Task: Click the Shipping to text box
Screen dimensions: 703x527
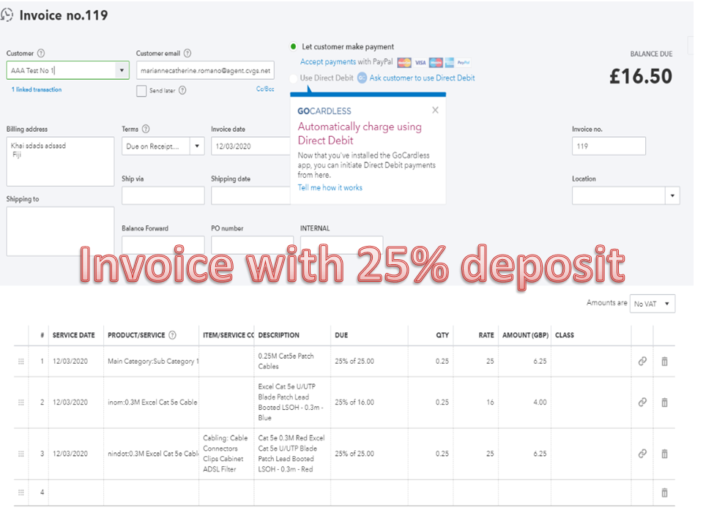Action: (60, 231)
